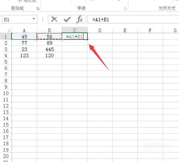Open the font group dialog launcher
Screen dimensions: 179x162
click(125, 8)
